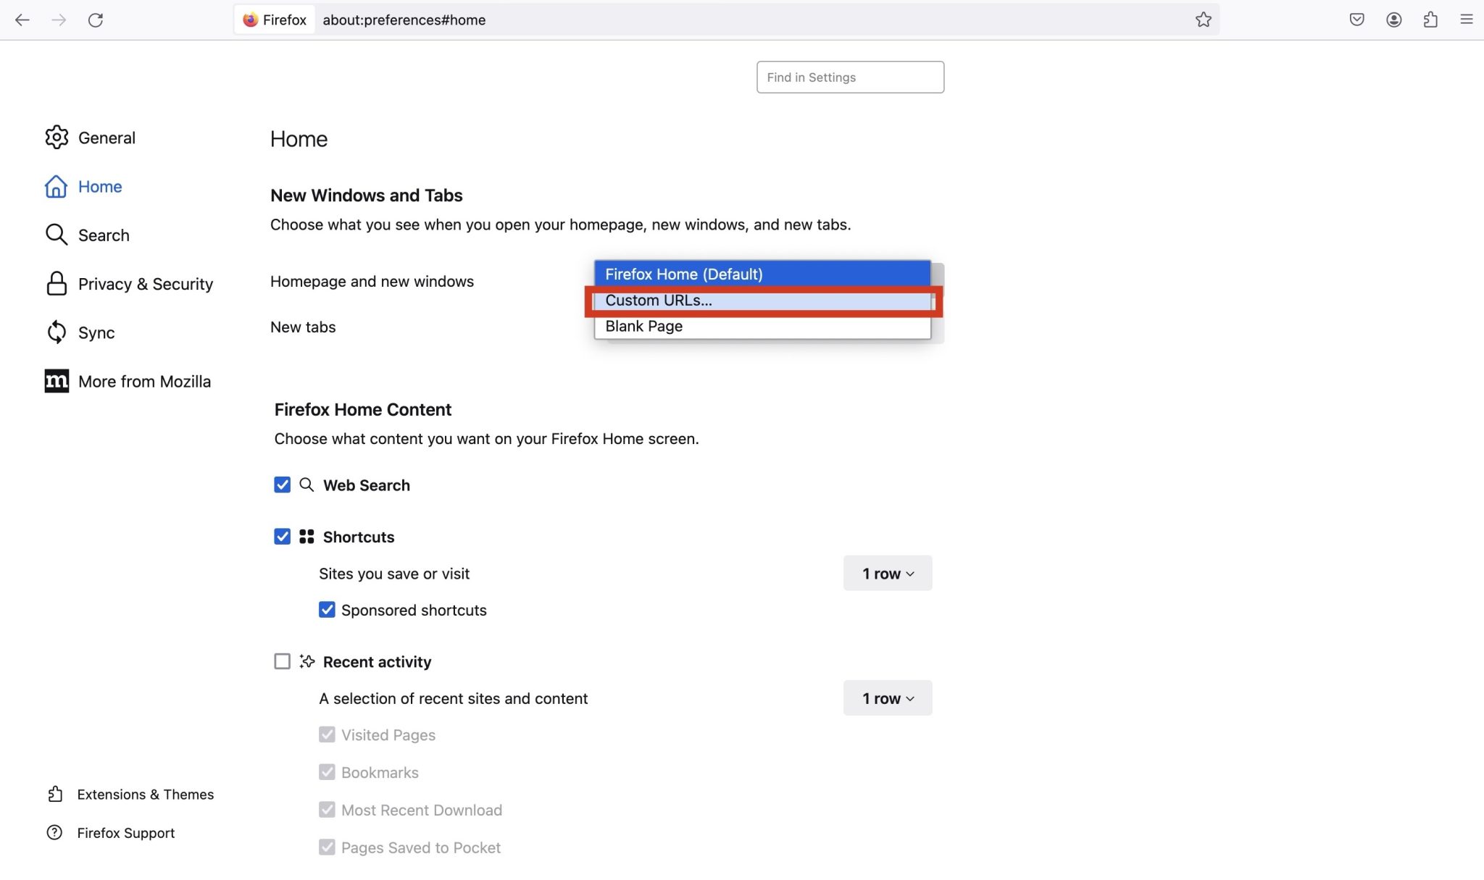Open Save to Pocket icon
Image resolution: width=1484 pixels, height=880 pixels.
(x=1356, y=20)
